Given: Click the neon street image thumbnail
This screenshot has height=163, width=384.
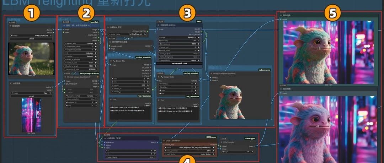Looking at the screenshot, I should [x=31, y=115].
